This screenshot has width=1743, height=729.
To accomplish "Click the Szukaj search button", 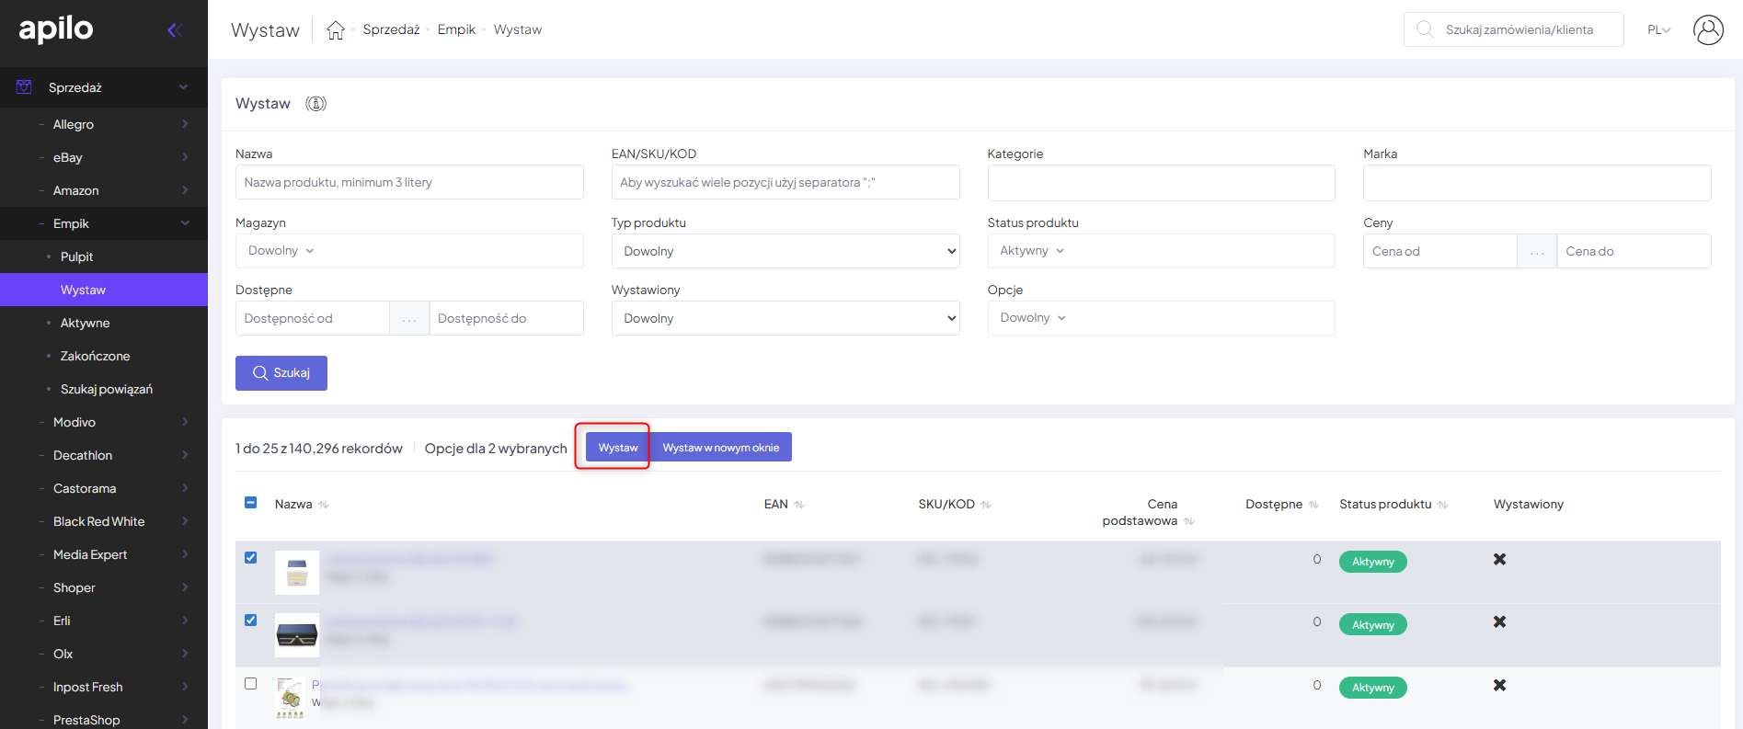I will pos(281,373).
